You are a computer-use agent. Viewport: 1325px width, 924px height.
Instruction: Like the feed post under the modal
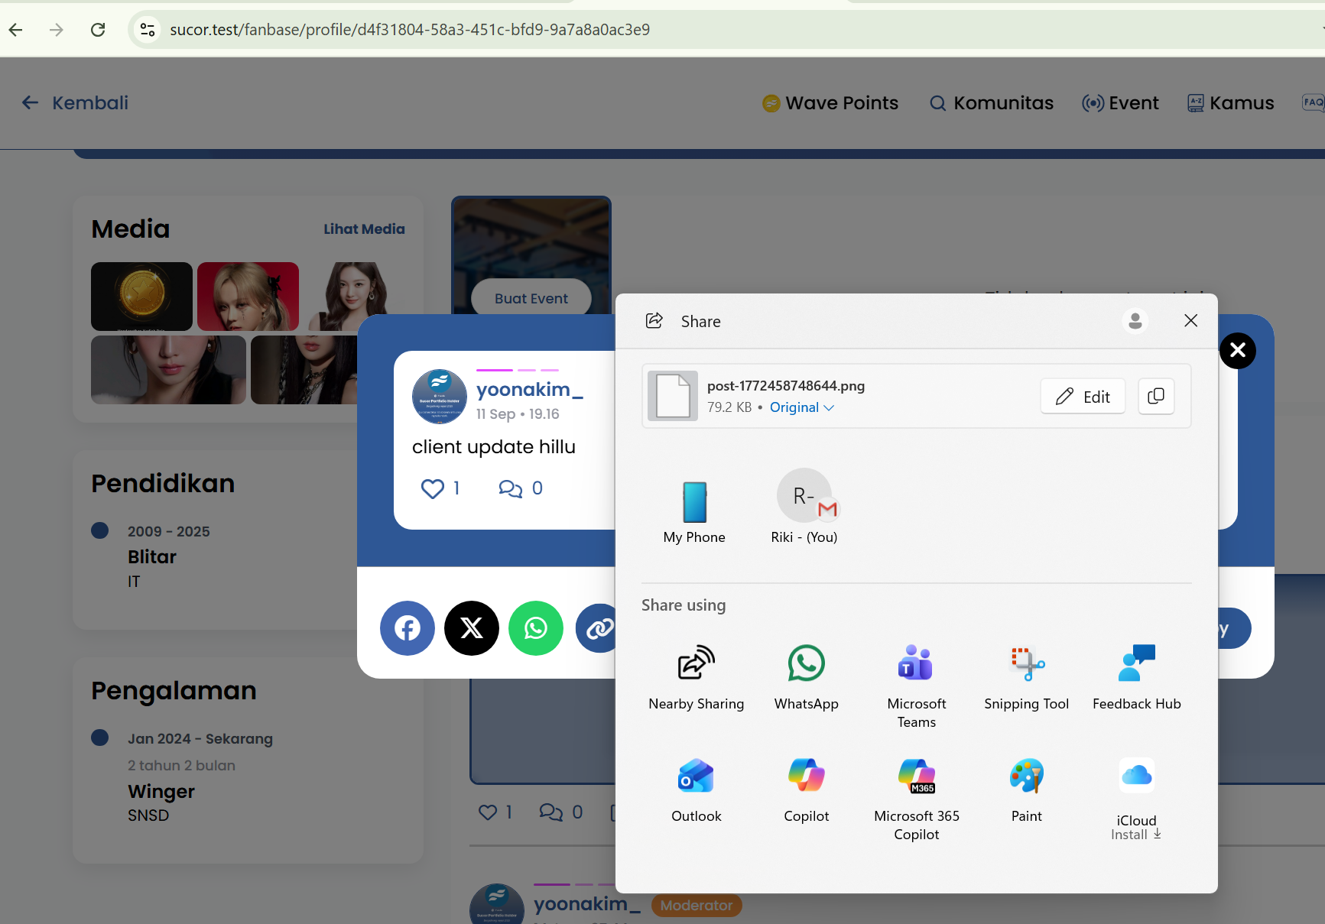[x=487, y=812]
